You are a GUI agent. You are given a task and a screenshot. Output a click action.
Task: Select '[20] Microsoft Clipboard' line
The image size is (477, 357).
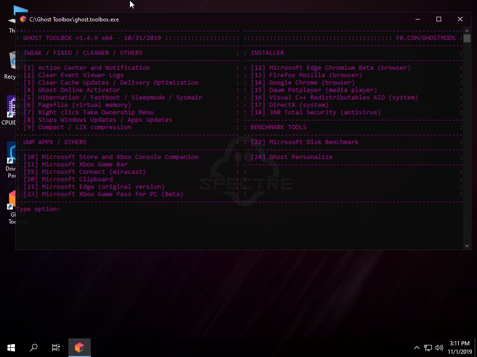68,179
